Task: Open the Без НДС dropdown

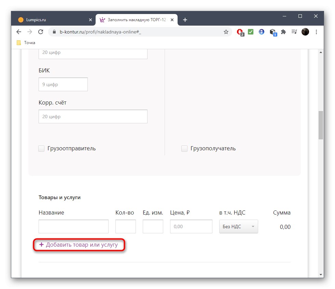Action: pos(238,226)
